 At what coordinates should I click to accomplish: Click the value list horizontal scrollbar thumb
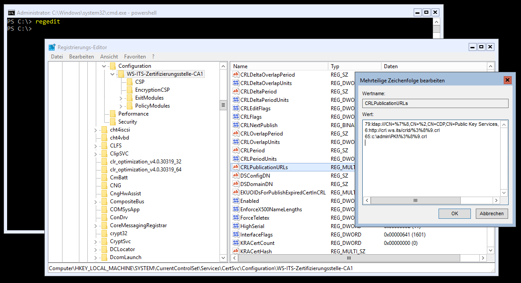[x=349, y=258]
